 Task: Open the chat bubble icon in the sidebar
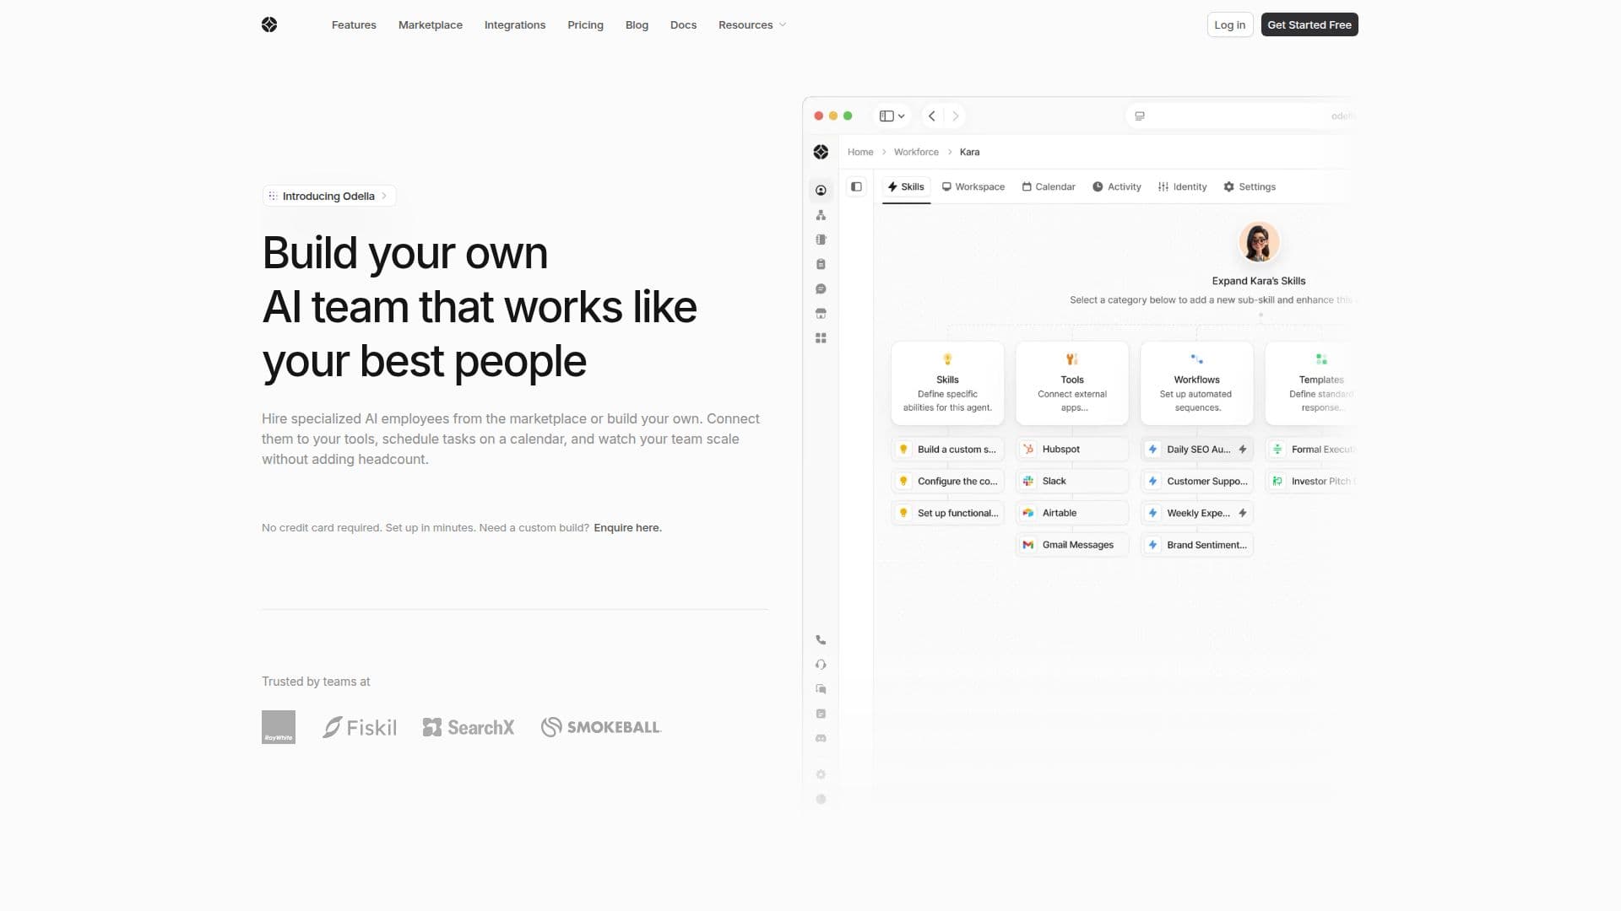pyautogui.click(x=821, y=288)
